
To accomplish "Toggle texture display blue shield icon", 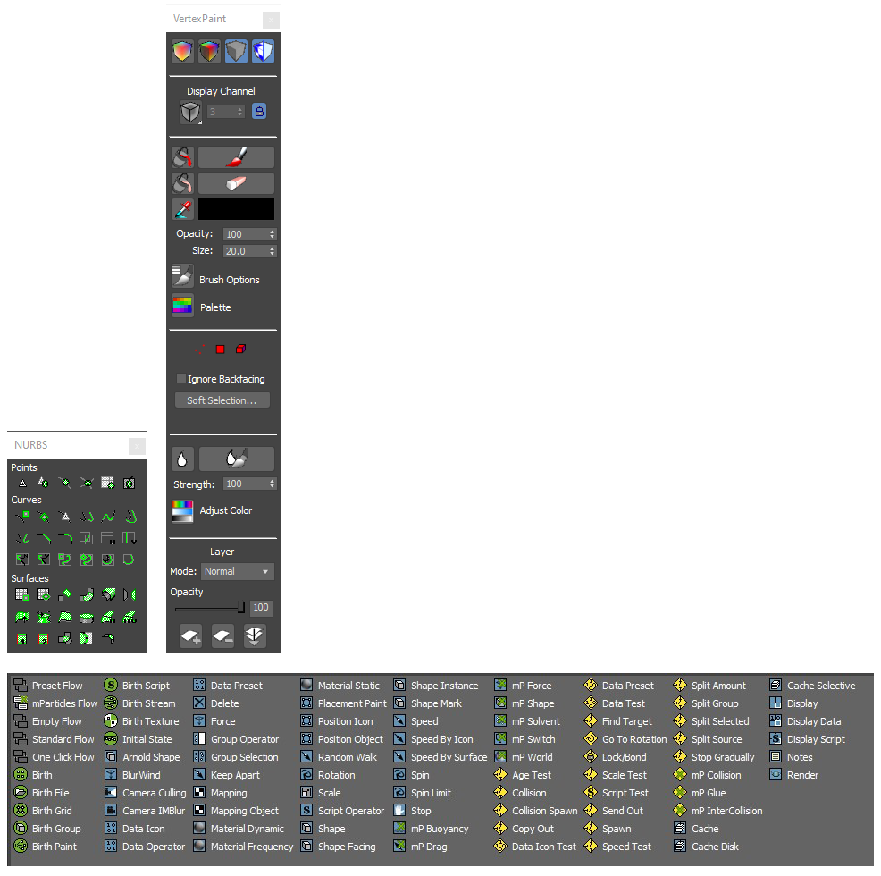I will (x=263, y=52).
